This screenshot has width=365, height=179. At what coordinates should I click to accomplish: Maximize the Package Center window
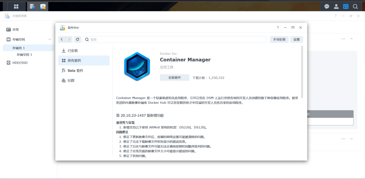point(293,28)
